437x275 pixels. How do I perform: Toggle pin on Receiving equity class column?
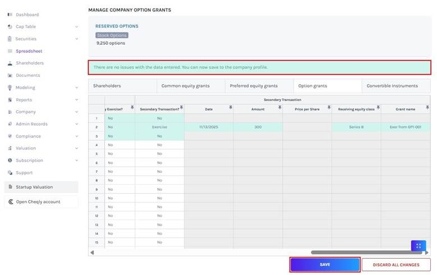pyautogui.click(x=378, y=107)
